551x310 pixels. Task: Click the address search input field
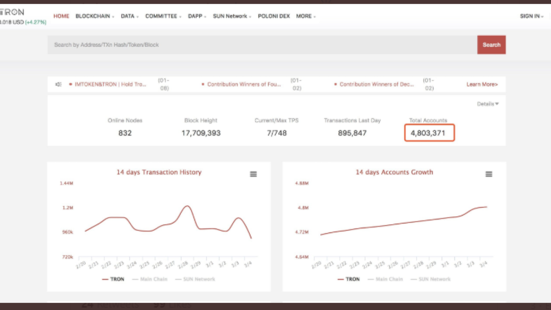tap(262, 45)
